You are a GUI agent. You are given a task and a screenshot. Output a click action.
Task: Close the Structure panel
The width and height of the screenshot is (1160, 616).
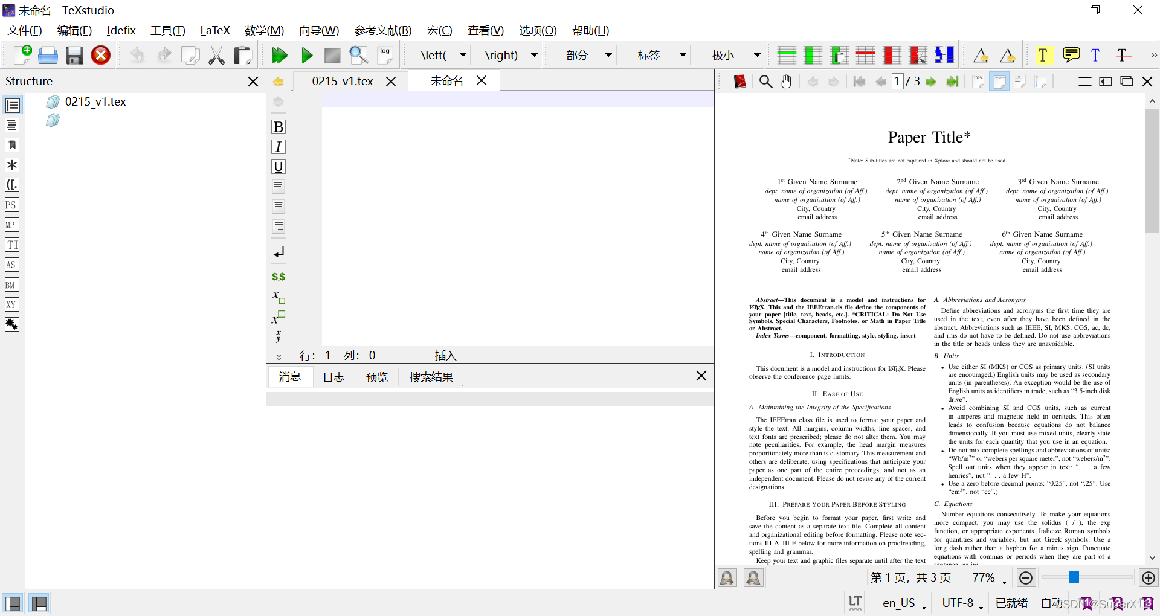tap(253, 81)
